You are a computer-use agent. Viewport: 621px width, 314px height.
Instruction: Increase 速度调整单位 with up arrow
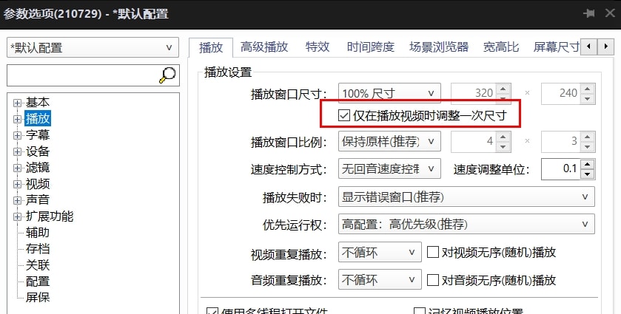(587, 164)
